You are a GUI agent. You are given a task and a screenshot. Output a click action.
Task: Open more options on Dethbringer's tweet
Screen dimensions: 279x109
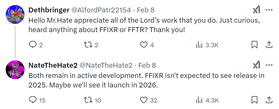pos(269,10)
